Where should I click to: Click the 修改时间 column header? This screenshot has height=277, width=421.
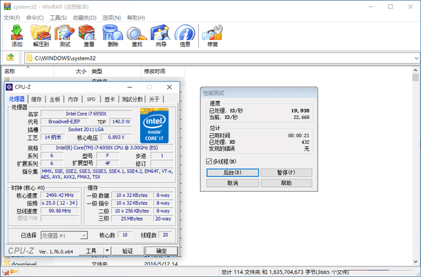coord(163,72)
